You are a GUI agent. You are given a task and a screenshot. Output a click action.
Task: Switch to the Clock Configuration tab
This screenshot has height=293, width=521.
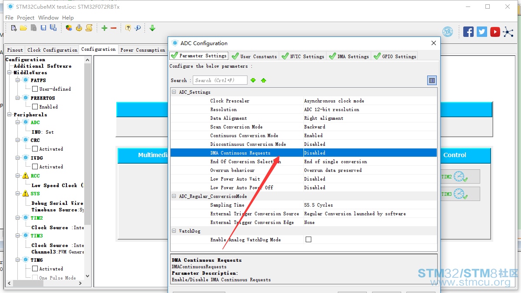(52, 50)
